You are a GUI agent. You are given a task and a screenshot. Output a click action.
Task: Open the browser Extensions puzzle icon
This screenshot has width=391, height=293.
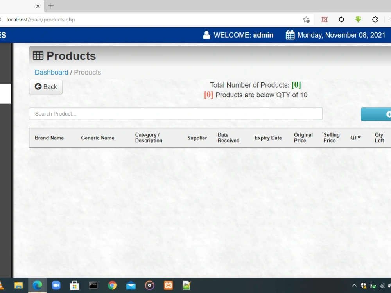(x=375, y=19)
